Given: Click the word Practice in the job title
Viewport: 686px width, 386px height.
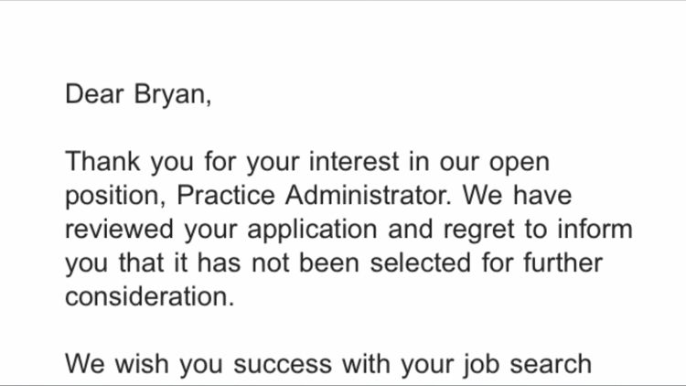Looking at the screenshot, I should [225, 195].
